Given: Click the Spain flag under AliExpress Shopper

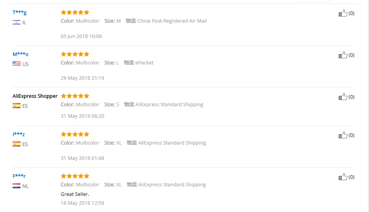Looking at the screenshot, I should pyautogui.click(x=17, y=106).
